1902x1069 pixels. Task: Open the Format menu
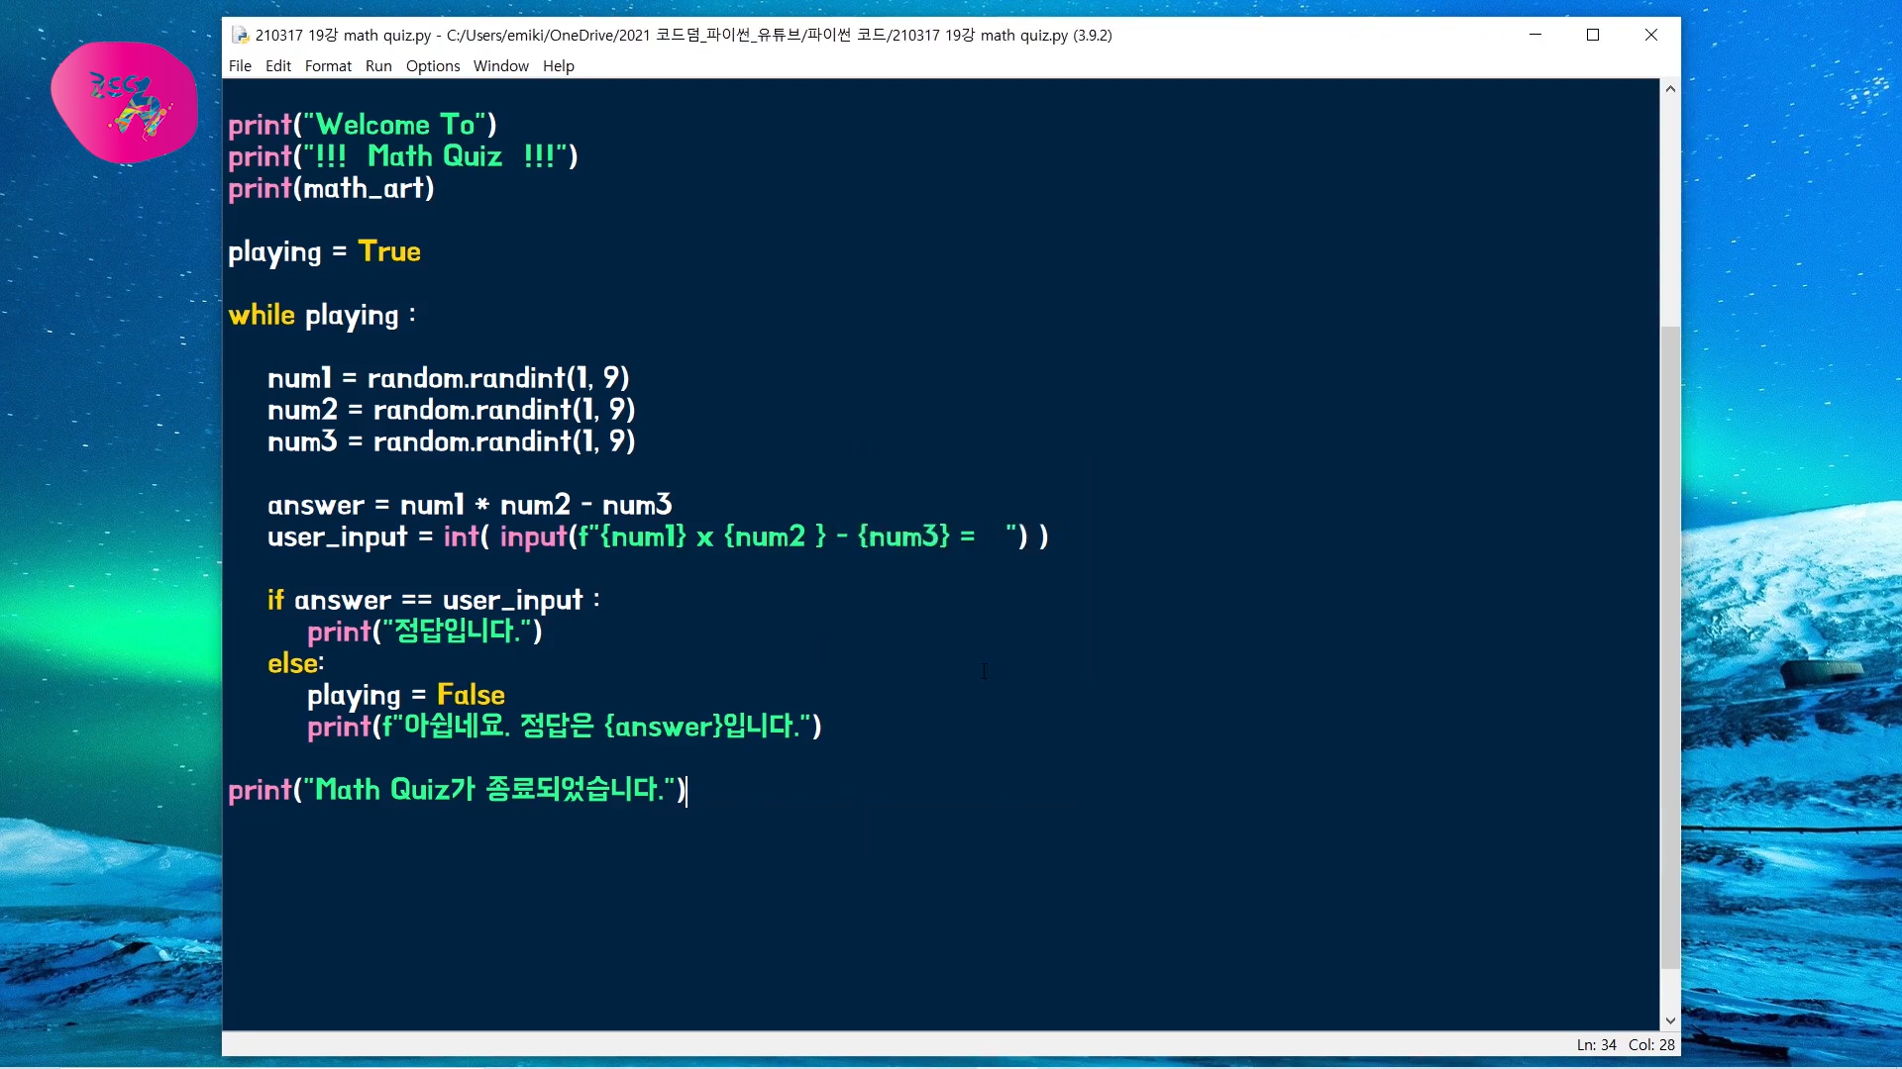click(x=328, y=65)
